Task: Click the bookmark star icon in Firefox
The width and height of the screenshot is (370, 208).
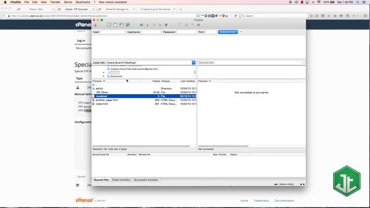Action: point(311,16)
